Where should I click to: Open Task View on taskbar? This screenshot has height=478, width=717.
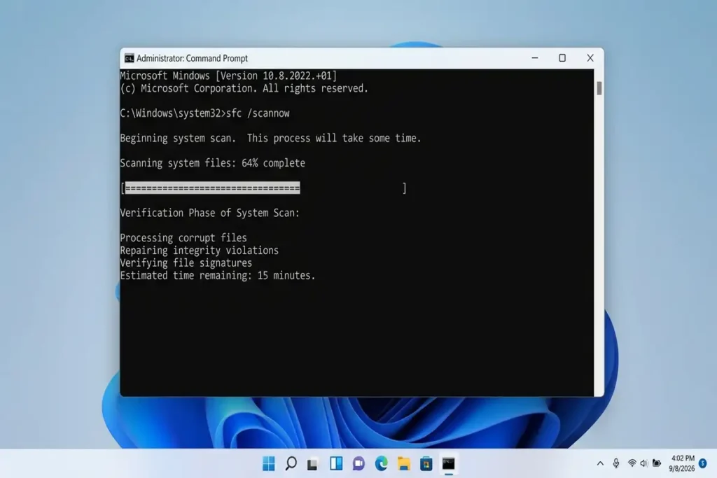[x=313, y=464]
